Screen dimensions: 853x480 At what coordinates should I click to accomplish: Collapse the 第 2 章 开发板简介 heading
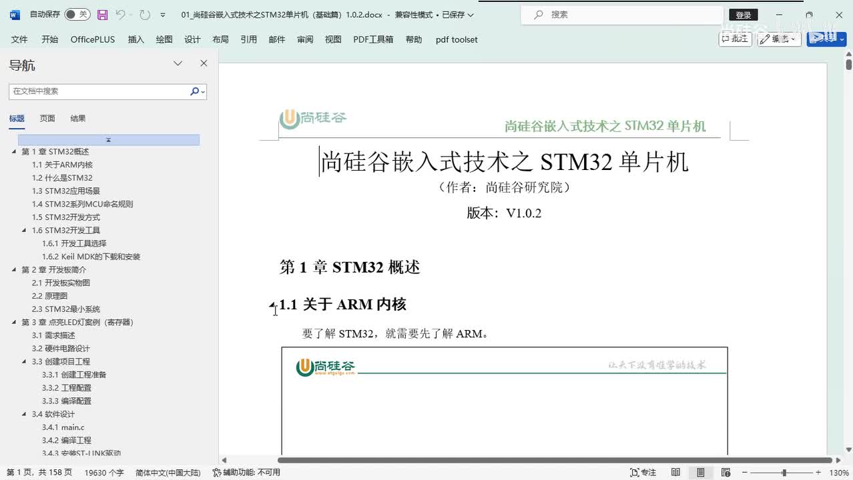pos(14,270)
